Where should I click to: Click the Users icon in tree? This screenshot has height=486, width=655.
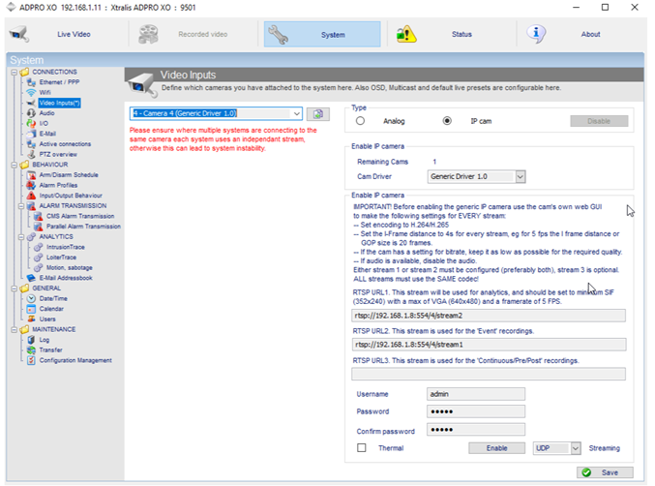[x=31, y=319]
